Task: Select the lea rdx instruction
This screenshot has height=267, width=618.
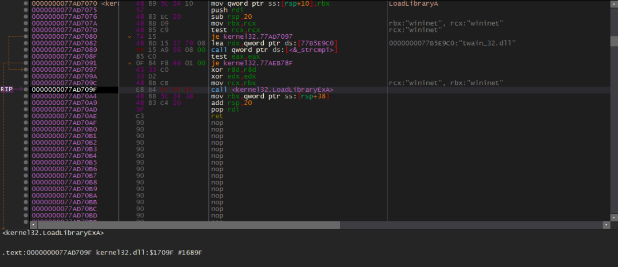Action: pyautogui.click(x=275, y=43)
